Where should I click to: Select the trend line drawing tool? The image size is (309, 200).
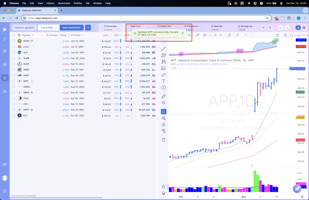tap(164, 49)
